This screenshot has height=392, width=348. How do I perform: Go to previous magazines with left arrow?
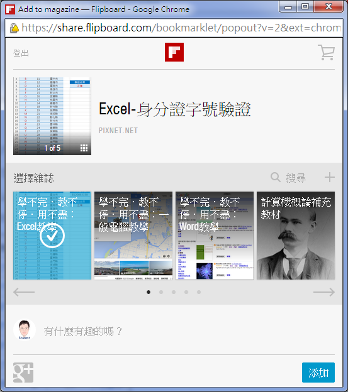(24, 291)
